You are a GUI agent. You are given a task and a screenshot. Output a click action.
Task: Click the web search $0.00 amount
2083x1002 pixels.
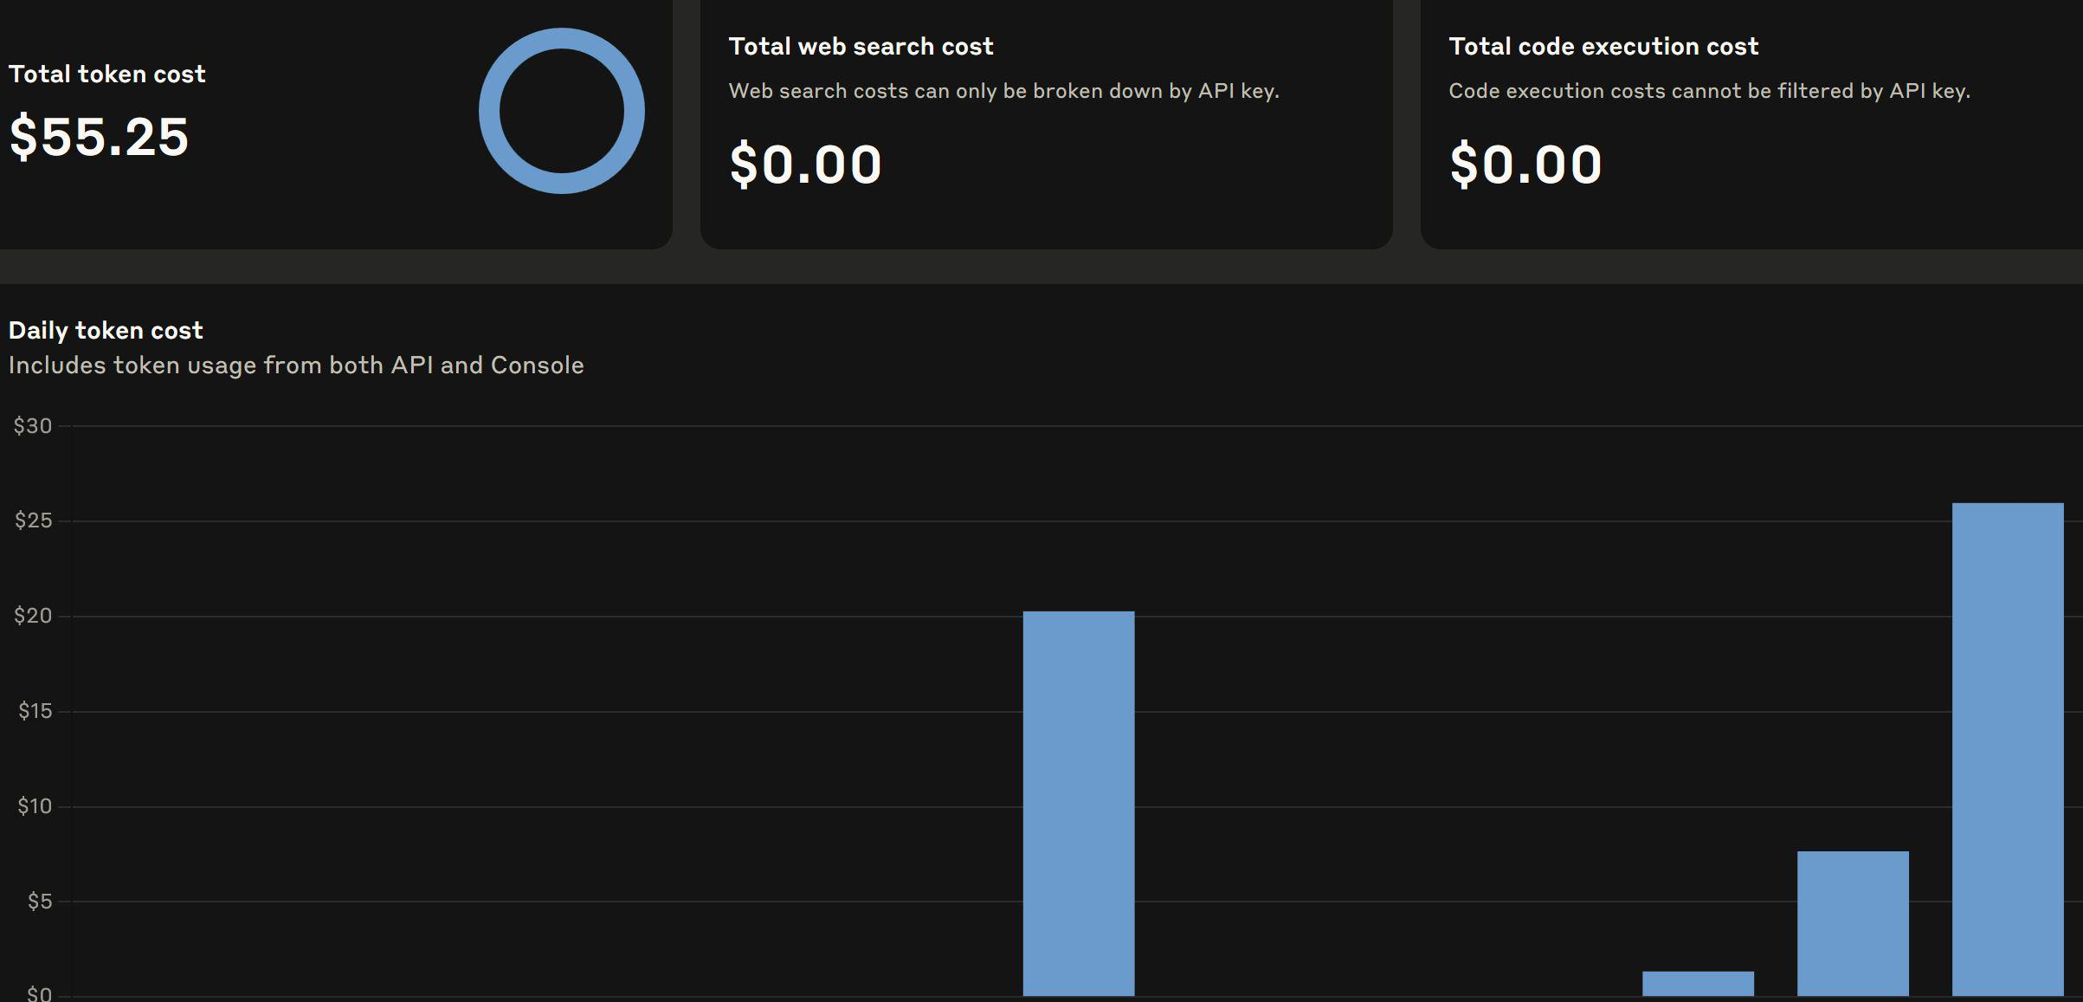click(805, 165)
